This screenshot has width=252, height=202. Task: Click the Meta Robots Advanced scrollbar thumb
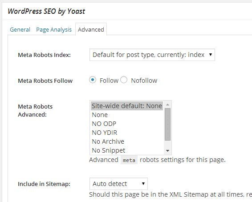coord(167,124)
